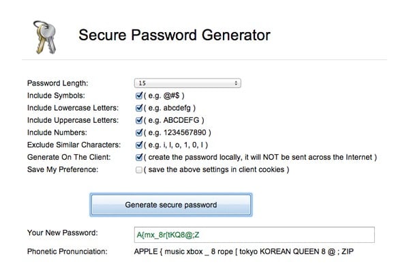Click inside the new password text field

[254, 234]
